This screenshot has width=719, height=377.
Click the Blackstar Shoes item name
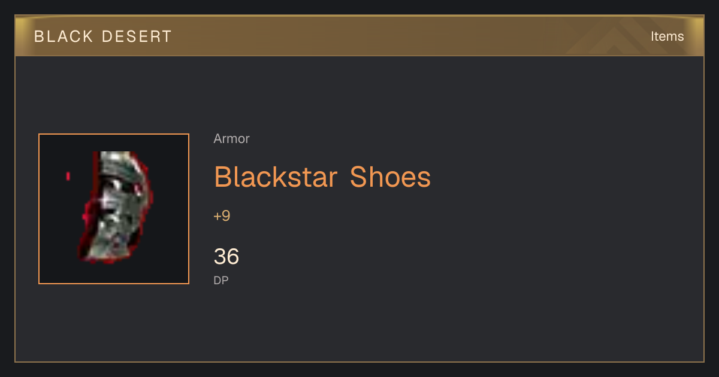[x=322, y=177]
